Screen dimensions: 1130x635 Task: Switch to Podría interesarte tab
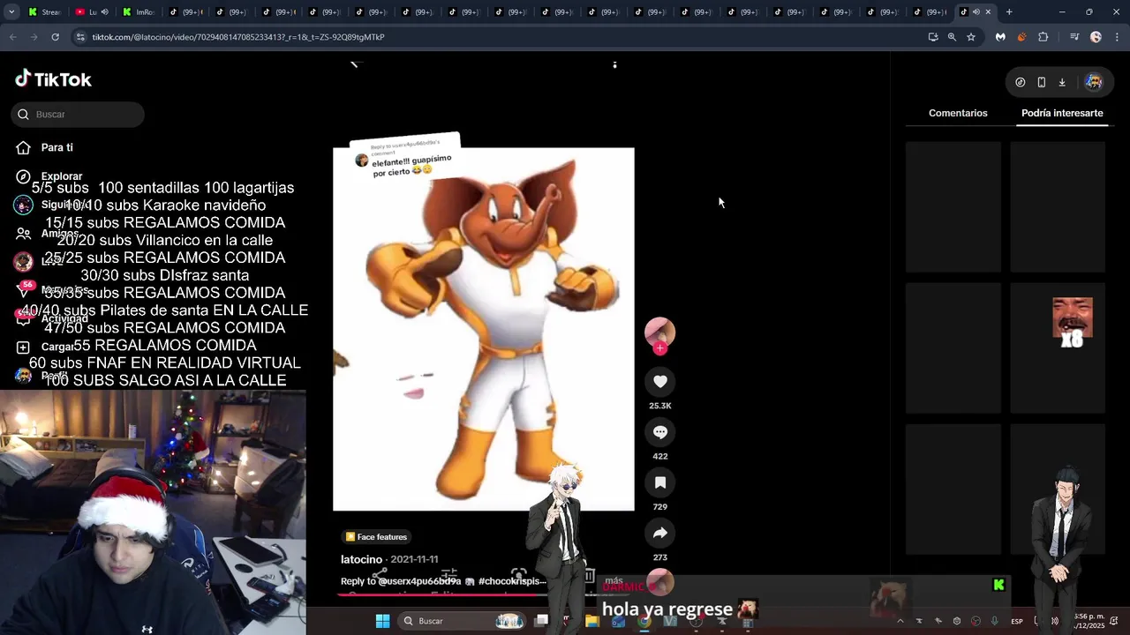click(x=1062, y=113)
